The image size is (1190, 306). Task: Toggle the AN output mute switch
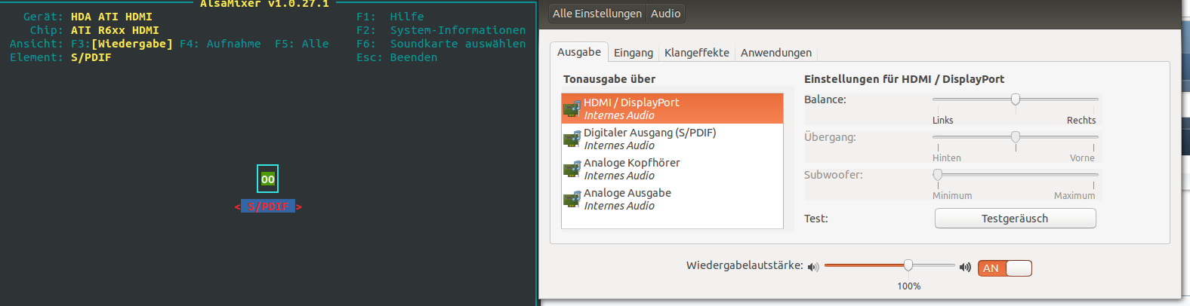[1004, 268]
